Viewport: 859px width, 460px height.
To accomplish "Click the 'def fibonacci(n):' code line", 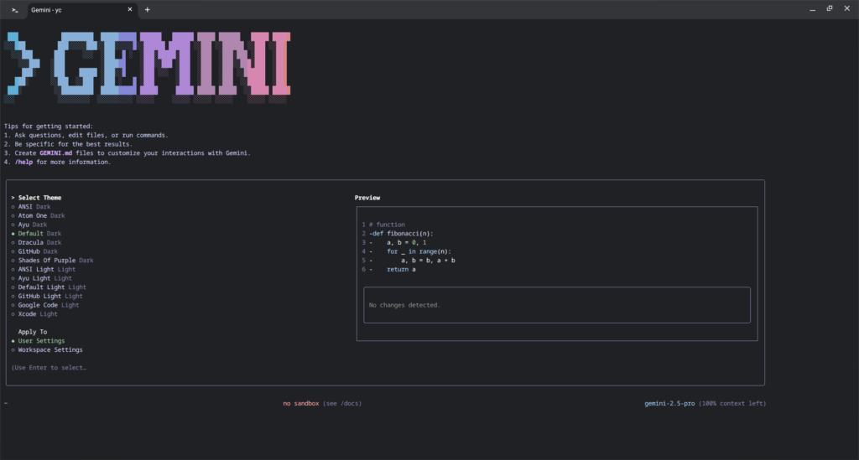I will tap(401, 234).
